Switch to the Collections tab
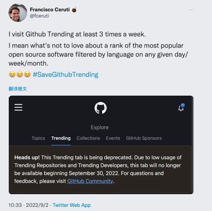212x211 pixels. pyautogui.click(x=88, y=138)
